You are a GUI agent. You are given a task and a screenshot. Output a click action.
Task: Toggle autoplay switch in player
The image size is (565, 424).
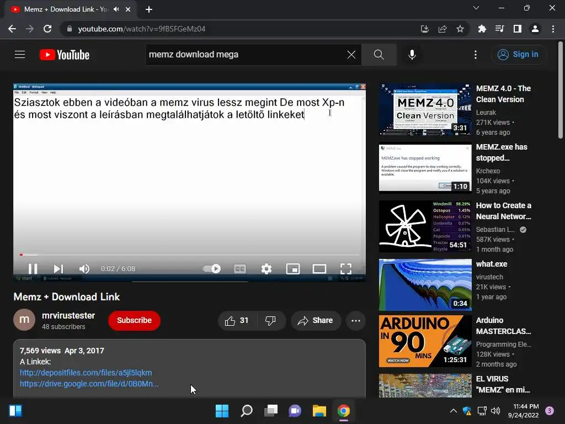(x=212, y=269)
